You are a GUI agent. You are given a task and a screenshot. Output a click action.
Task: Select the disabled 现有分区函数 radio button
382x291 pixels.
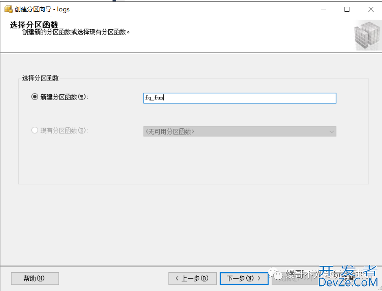pyautogui.click(x=35, y=130)
